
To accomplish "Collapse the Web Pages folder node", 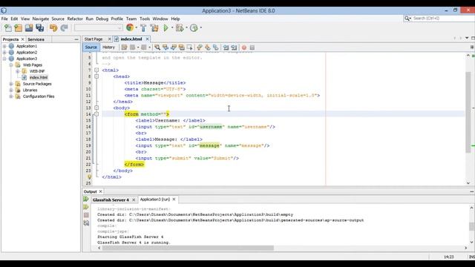I will click(11, 65).
